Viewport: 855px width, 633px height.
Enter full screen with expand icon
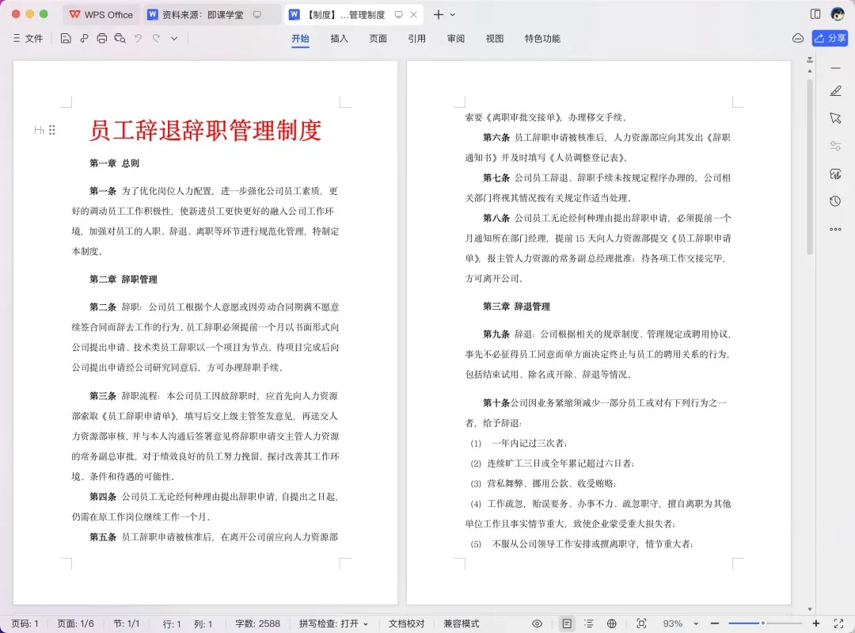tap(838, 623)
